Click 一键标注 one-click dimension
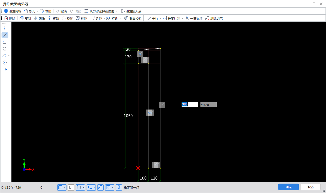The width and height of the screenshot is (326, 193). pos(194,18)
